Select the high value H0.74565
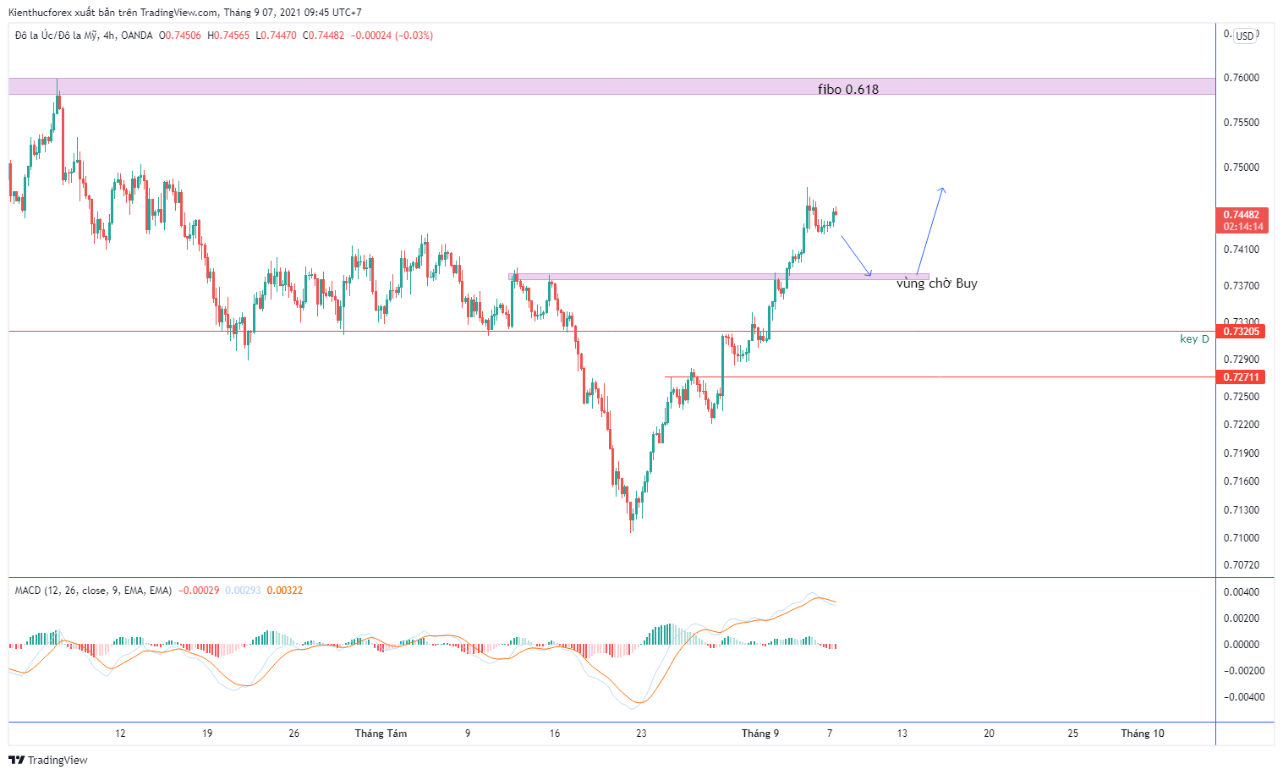1283x775 pixels. click(228, 36)
